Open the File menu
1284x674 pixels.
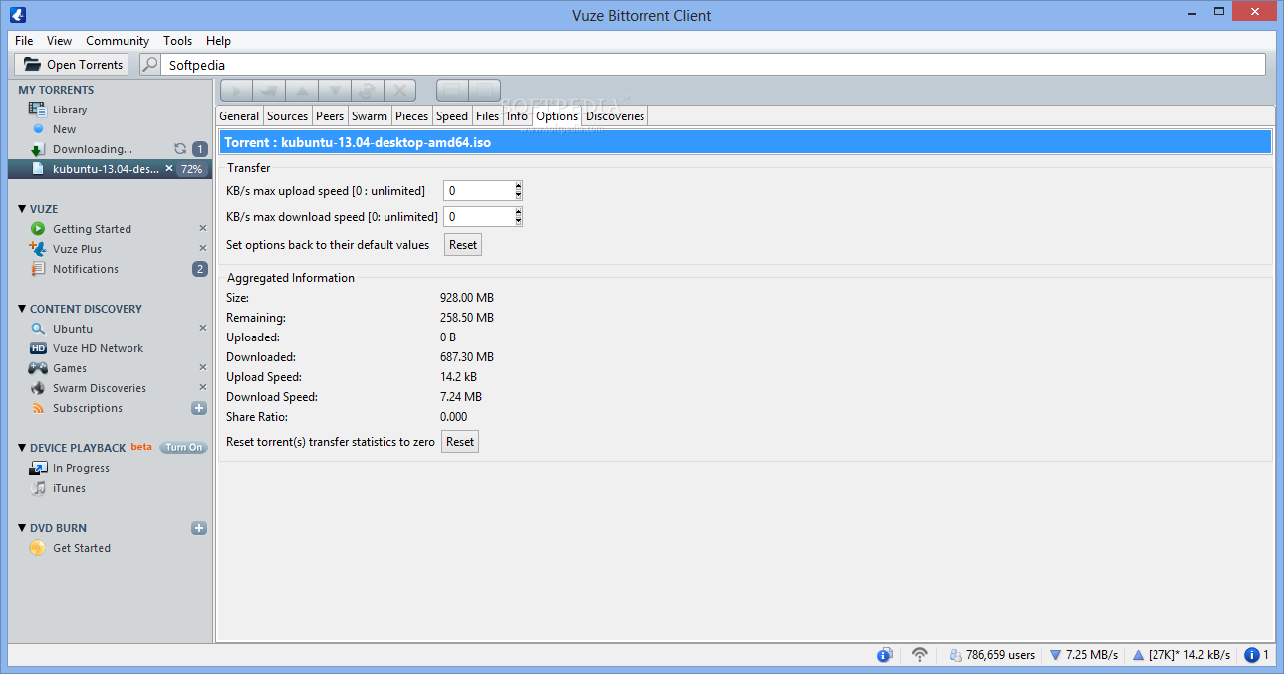tap(24, 41)
